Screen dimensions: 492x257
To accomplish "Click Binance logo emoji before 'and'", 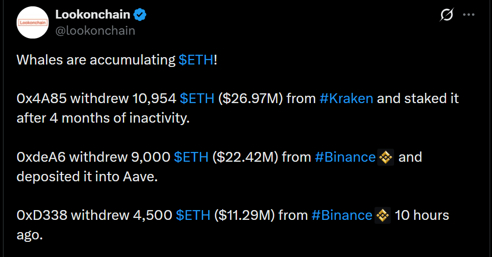I will (386, 157).
